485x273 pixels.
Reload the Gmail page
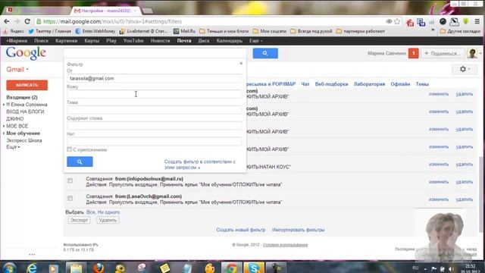(27, 21)
